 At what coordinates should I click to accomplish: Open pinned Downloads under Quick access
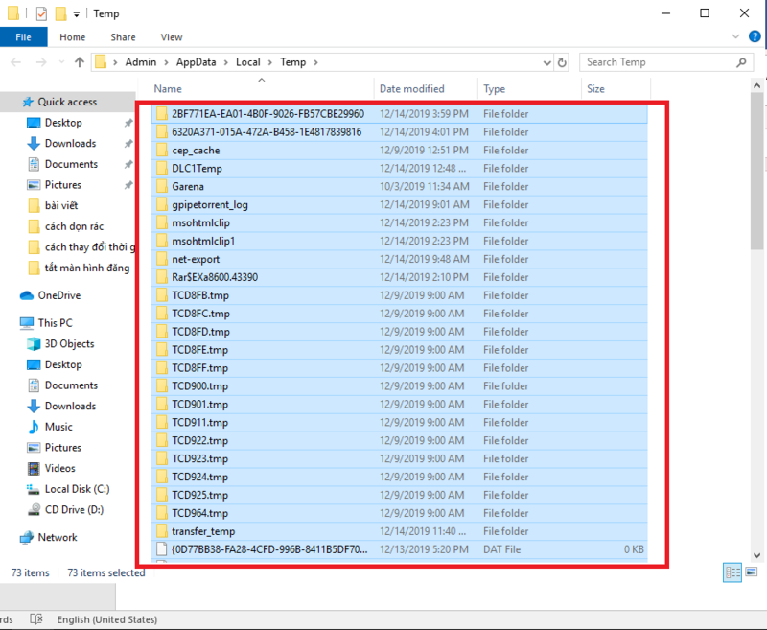(70, 143)
